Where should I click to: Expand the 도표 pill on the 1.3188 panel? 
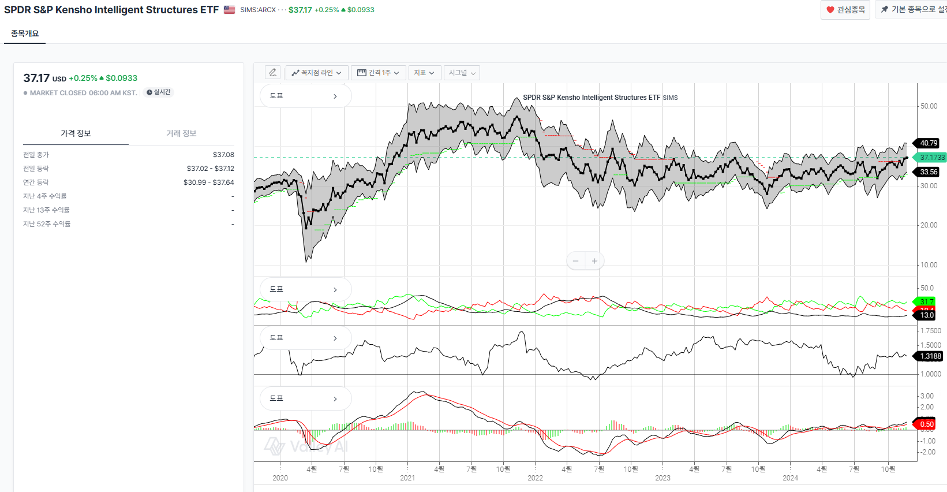click(305, 338)
